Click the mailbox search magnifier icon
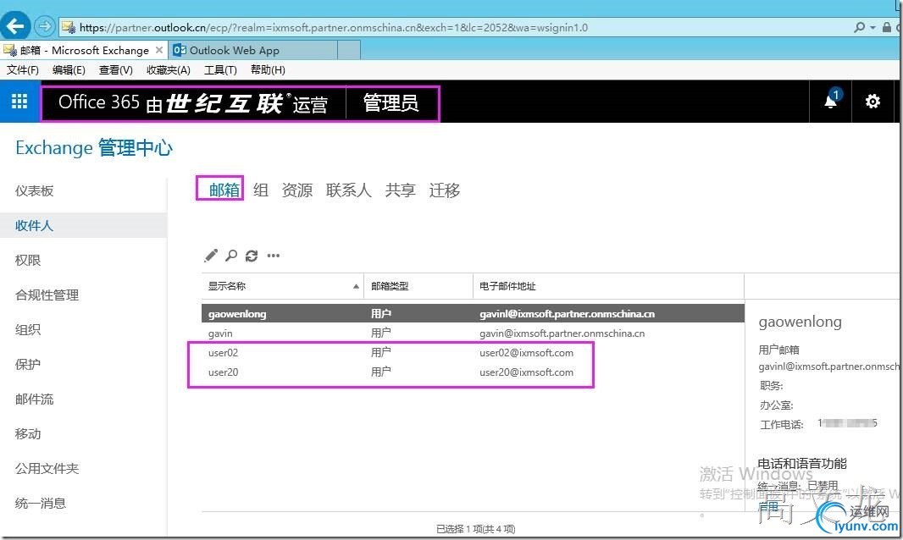Viewport: 903px width, 540px height. pyautogui.click(x=231, y=255)
